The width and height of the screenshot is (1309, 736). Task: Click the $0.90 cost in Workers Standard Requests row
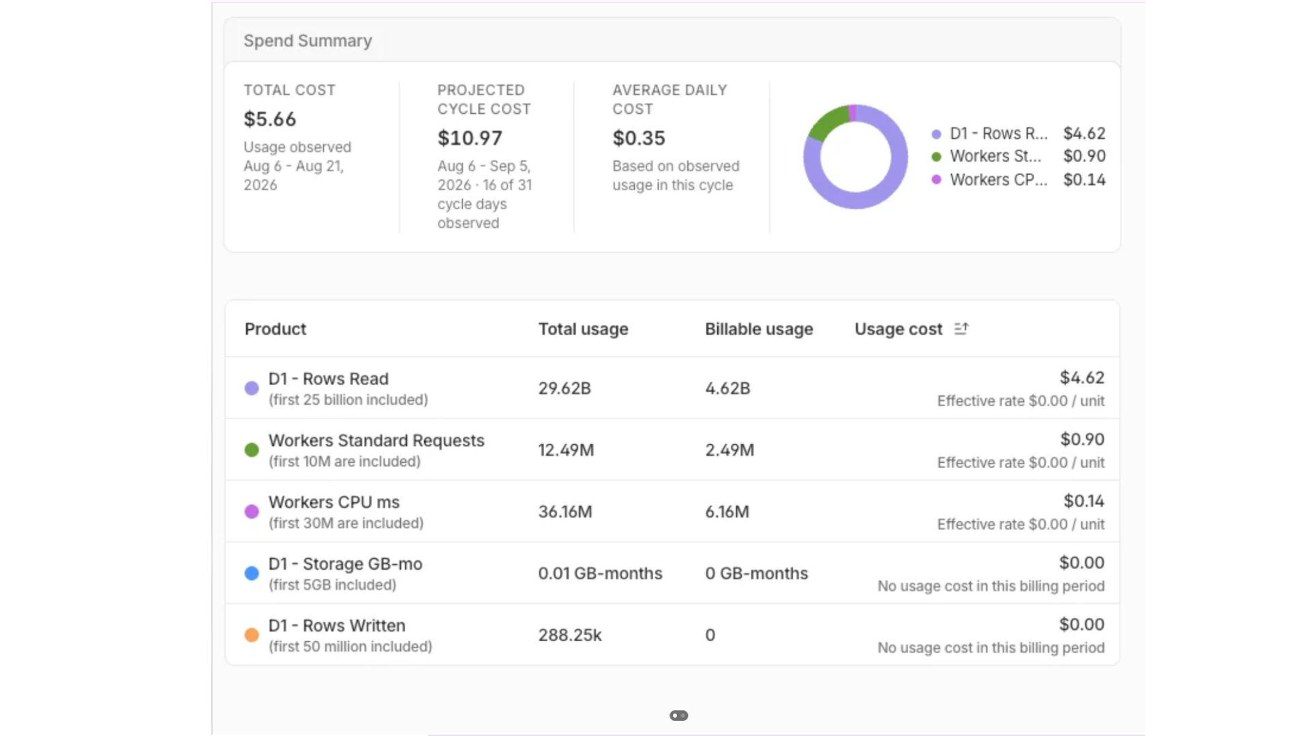click(x=1083, y=440)
